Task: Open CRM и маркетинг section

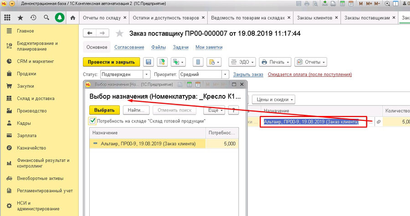Action: coord(35,61)
